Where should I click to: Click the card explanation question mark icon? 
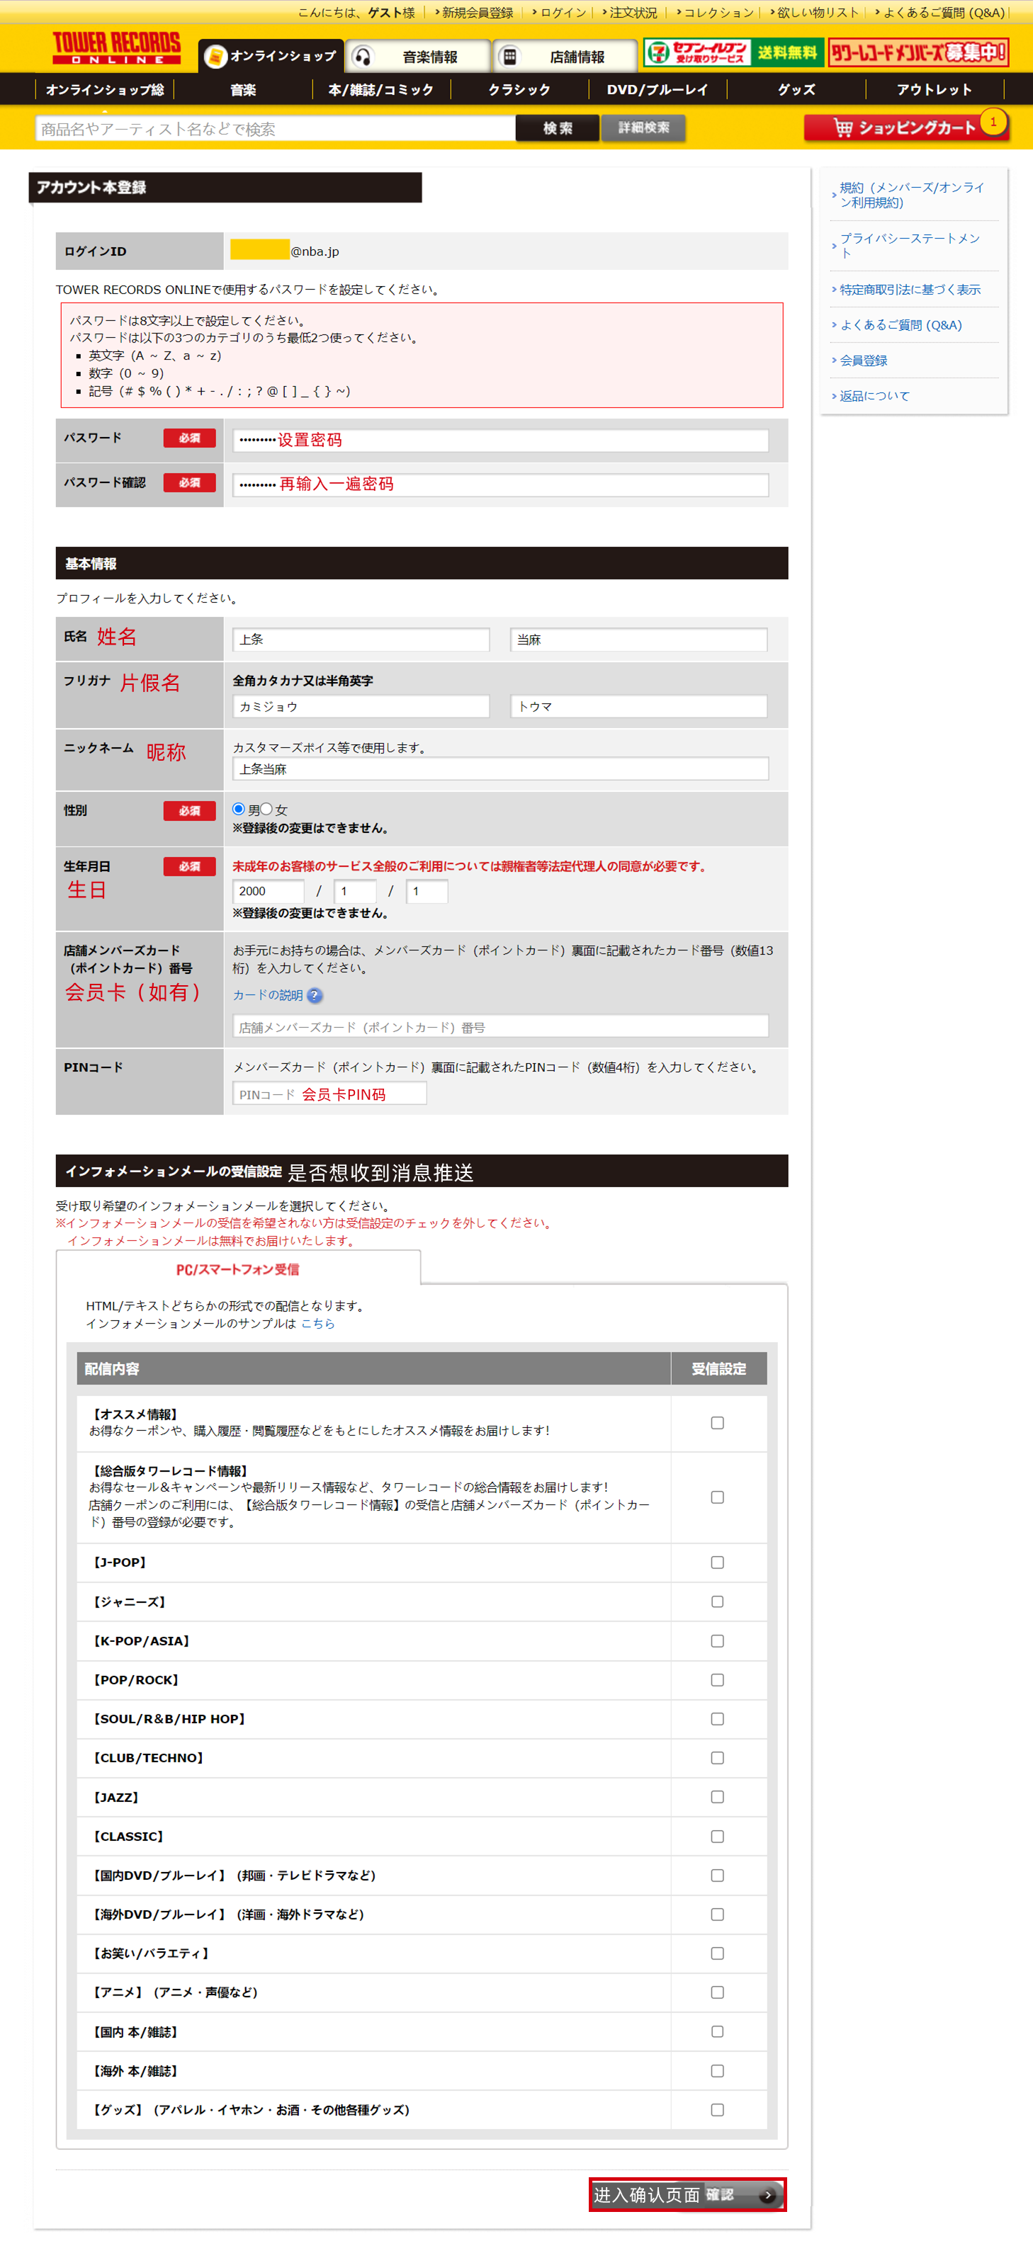[315, 995]
